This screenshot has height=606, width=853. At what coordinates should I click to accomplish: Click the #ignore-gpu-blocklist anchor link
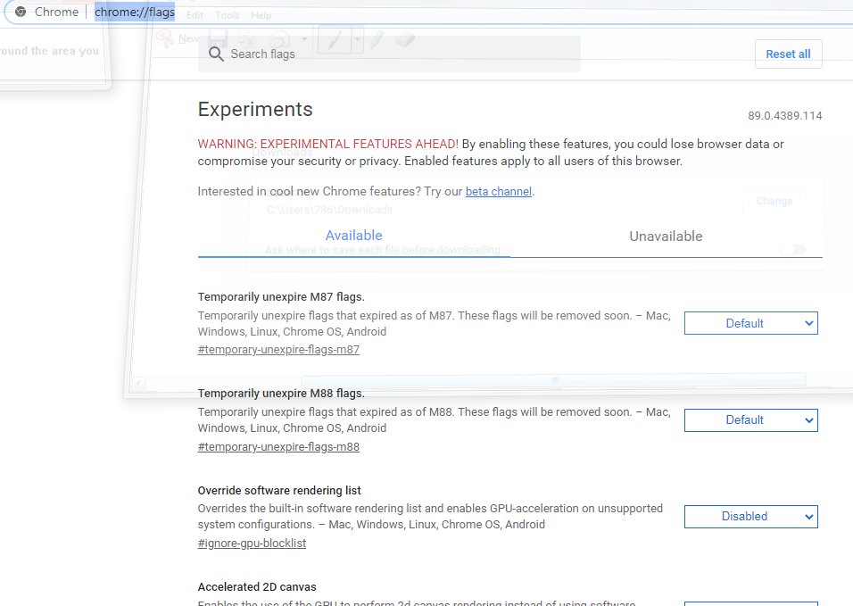pos(252,543)
